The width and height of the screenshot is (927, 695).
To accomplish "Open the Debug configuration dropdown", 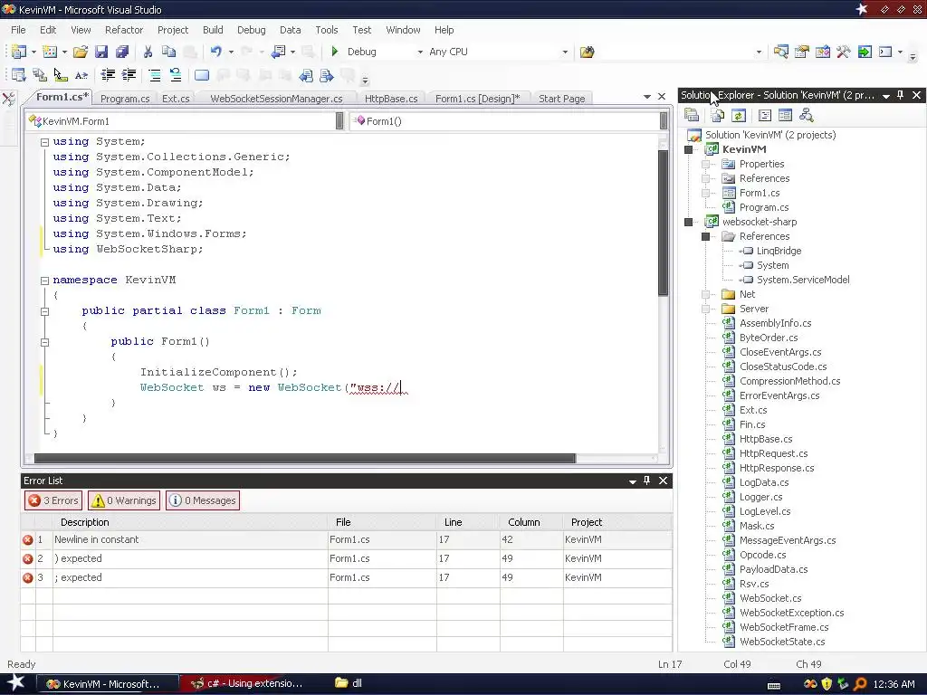I will pos(420,52).
